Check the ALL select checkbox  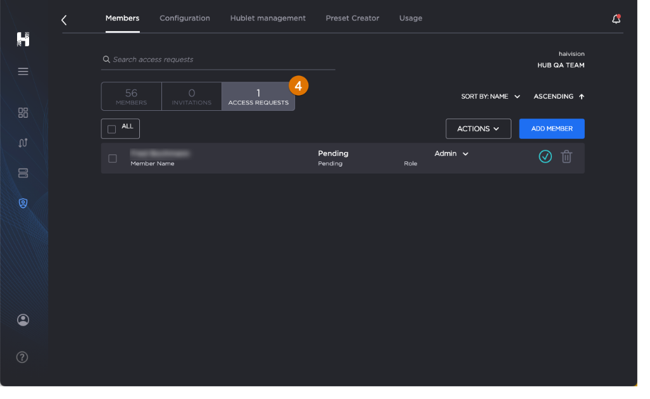click(112, 129)
